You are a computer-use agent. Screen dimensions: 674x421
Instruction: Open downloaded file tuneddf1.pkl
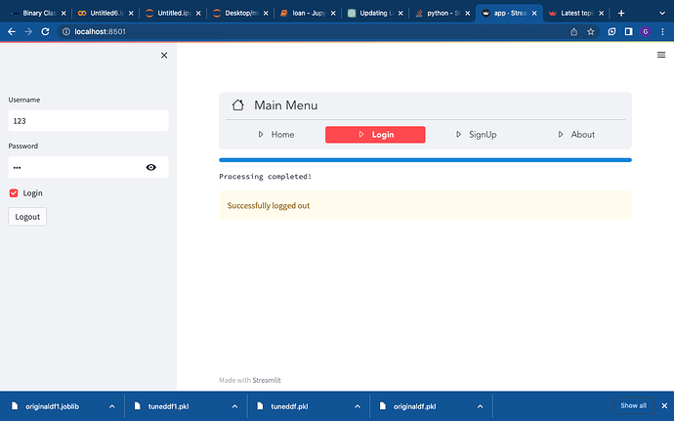pos(168,406)
